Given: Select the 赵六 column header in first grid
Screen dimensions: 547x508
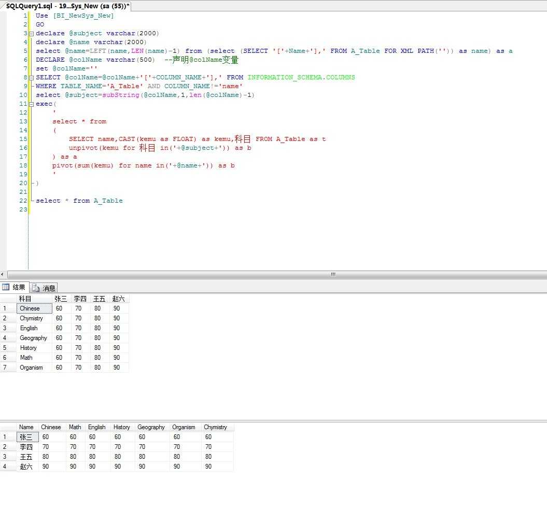Looking at the screenshot, I should 119,299.
